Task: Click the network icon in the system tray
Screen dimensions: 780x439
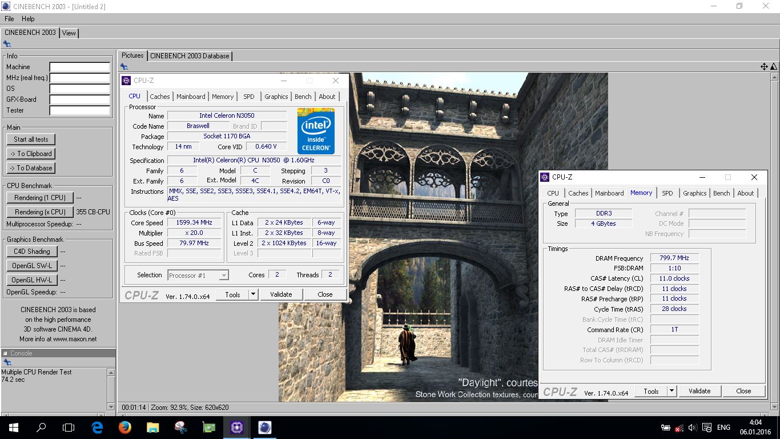Action: click(x=679, y=428)
